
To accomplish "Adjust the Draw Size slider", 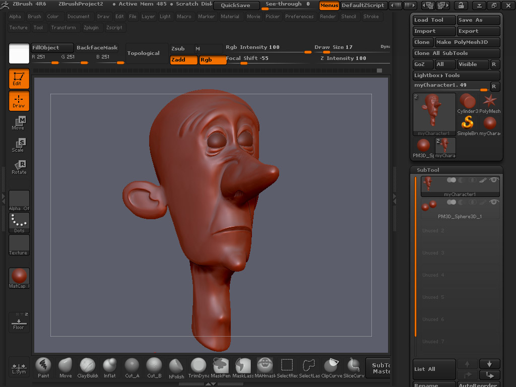I will tap(346, 48).
